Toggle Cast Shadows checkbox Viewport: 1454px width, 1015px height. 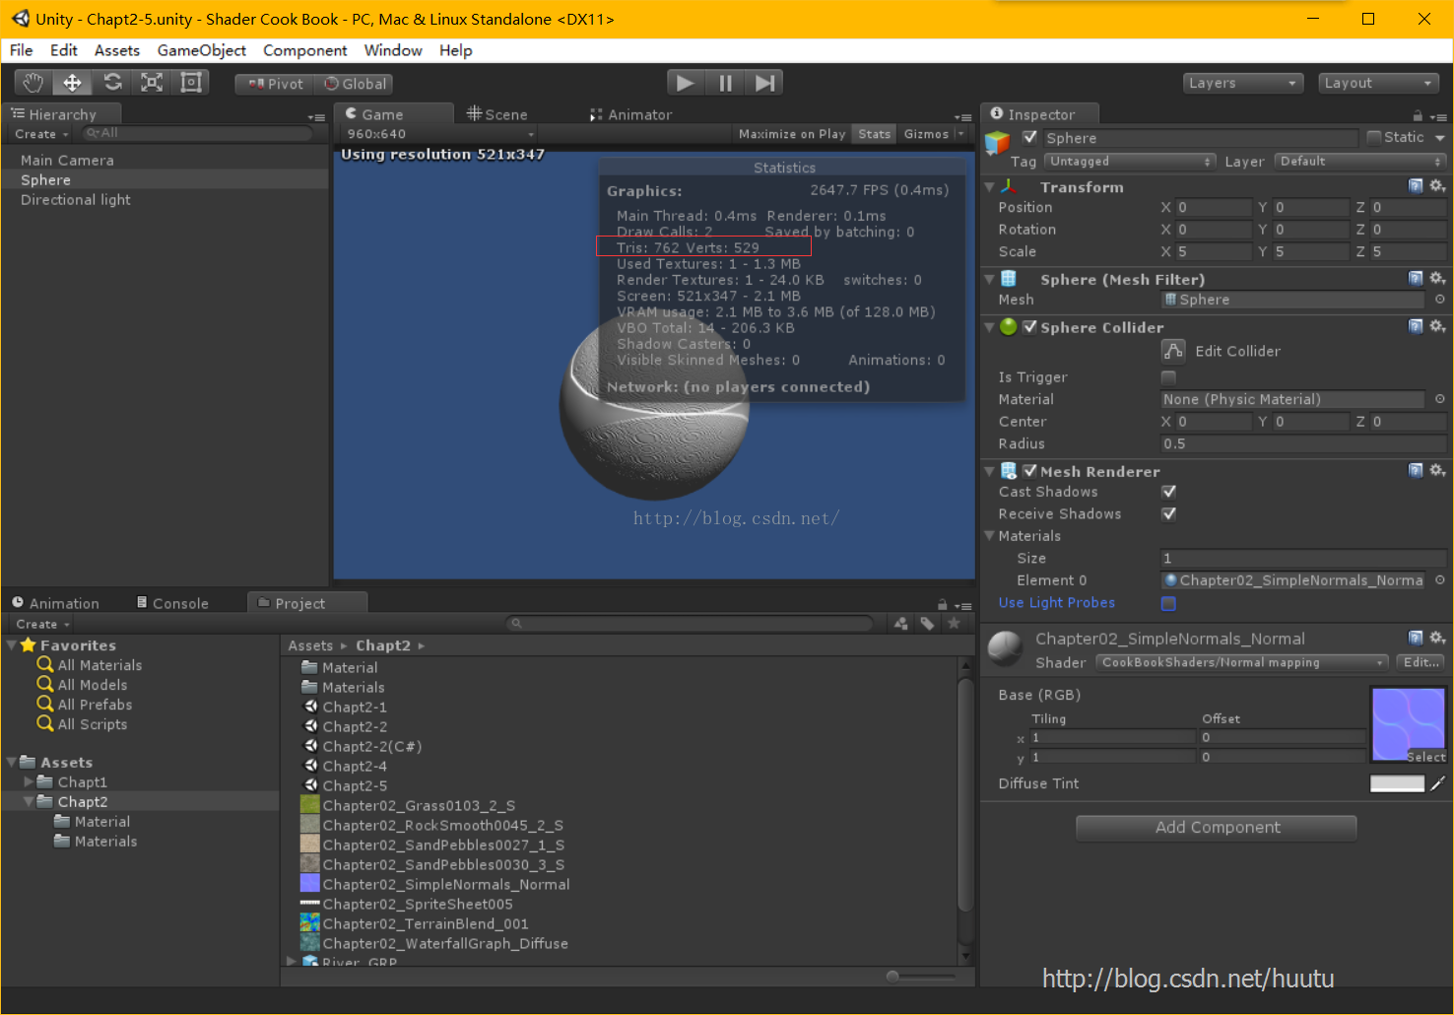click(1168, 492)
